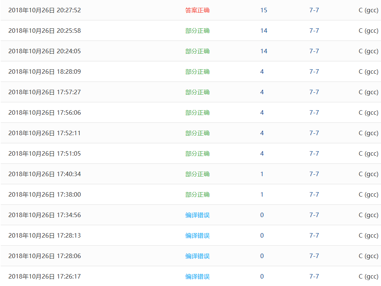381x286 pixels.
Task: Open the 7-7 link in the 17:51:05 row
Action: (314, 153)
